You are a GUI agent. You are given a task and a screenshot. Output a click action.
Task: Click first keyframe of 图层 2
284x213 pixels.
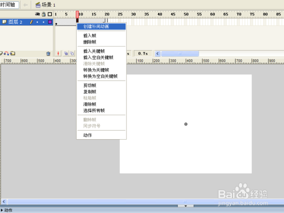[56, 22]
